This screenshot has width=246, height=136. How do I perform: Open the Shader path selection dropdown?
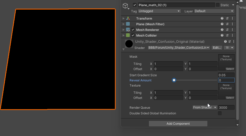point(179,48)
